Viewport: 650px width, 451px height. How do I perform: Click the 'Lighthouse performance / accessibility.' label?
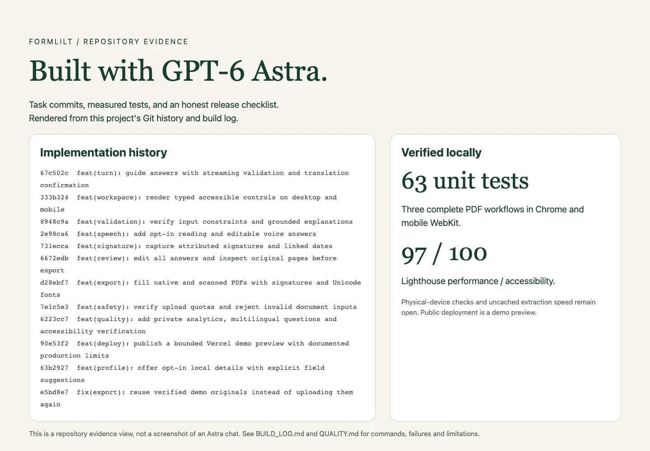478,281
